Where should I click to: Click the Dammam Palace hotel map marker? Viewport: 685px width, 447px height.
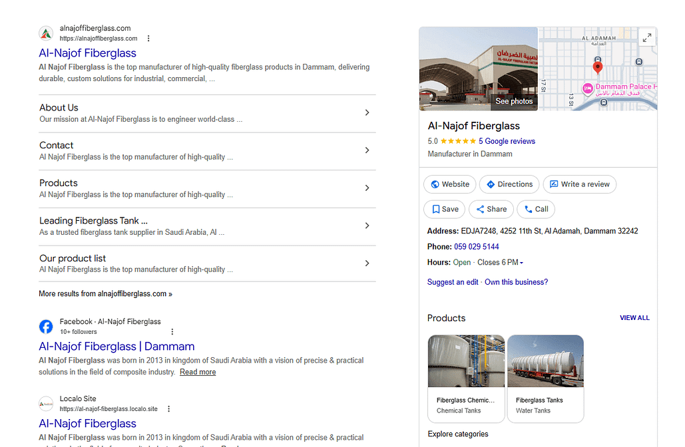pyautogui.click(x=588, y=88)
